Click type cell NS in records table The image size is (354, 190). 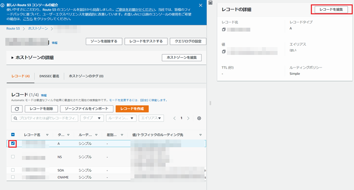click(59, 157)
